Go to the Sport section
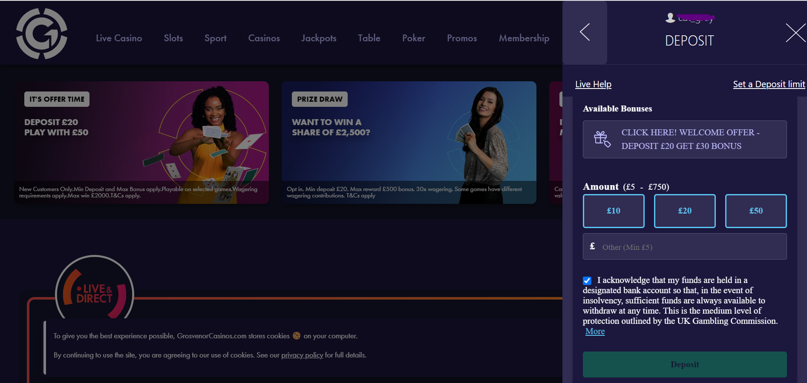This screenshot has width=807, height=383. click(216, 38)
